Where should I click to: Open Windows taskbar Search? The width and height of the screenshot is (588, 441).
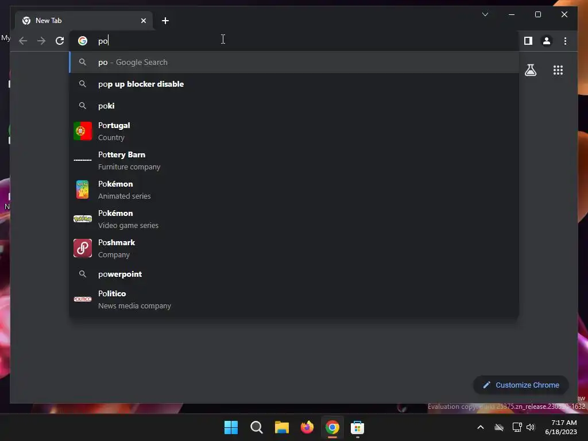pos(257,427)
